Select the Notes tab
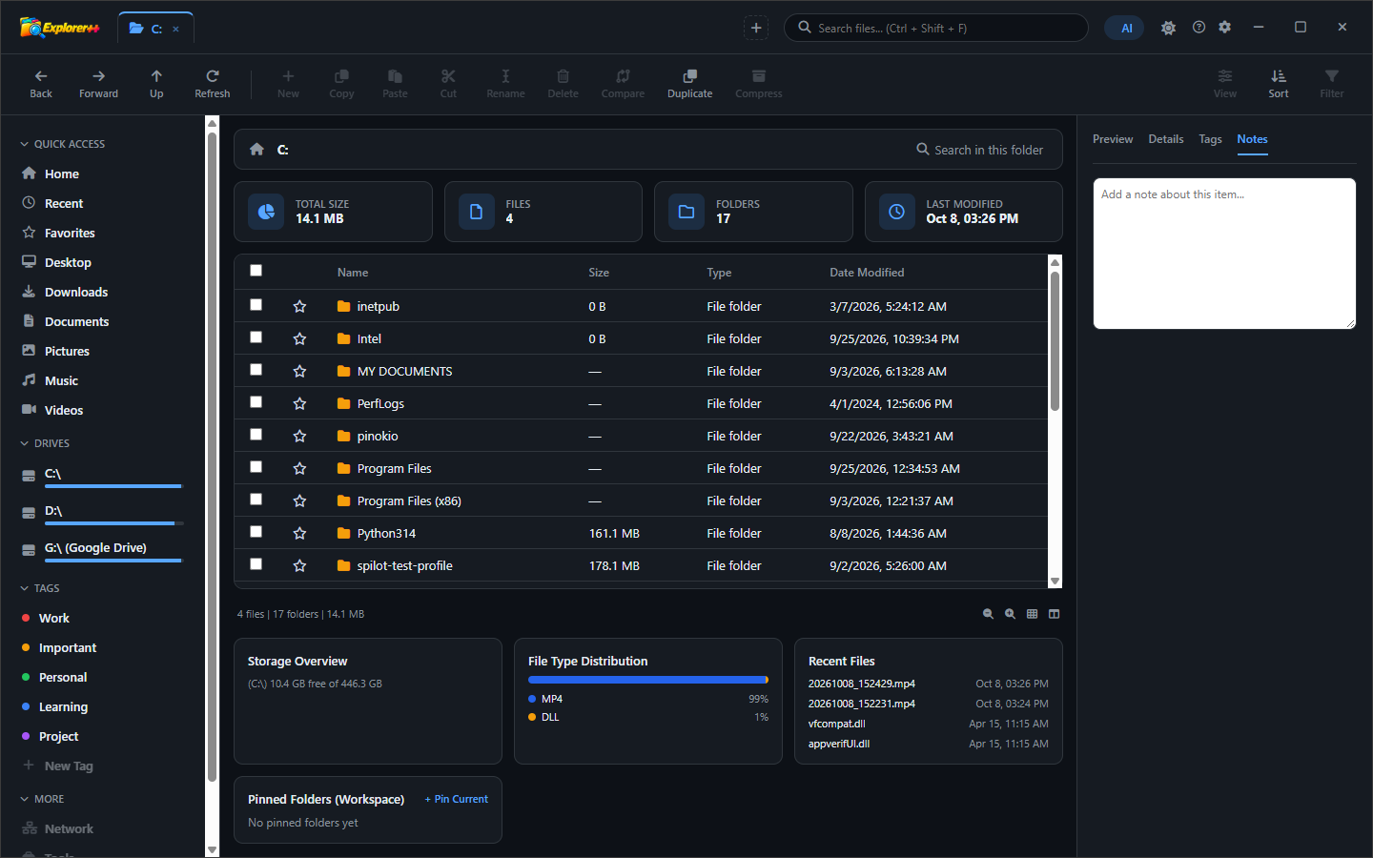Image resolution: width=1373 pixels, height=858 pixels. [1252, 139]
